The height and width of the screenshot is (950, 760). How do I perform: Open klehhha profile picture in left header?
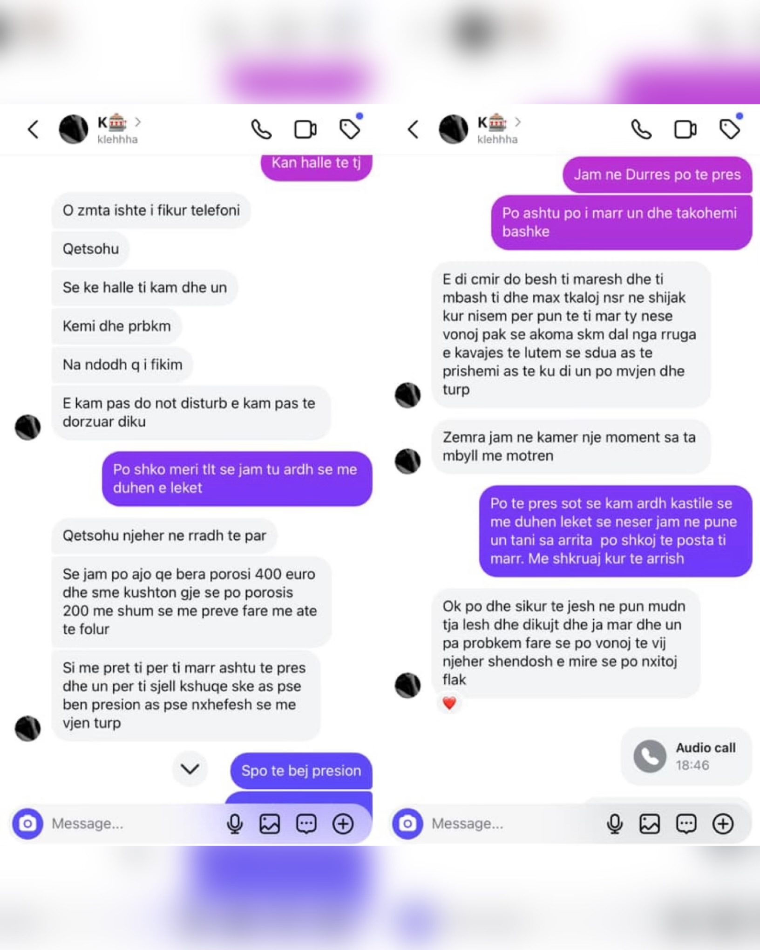(73, 129)
